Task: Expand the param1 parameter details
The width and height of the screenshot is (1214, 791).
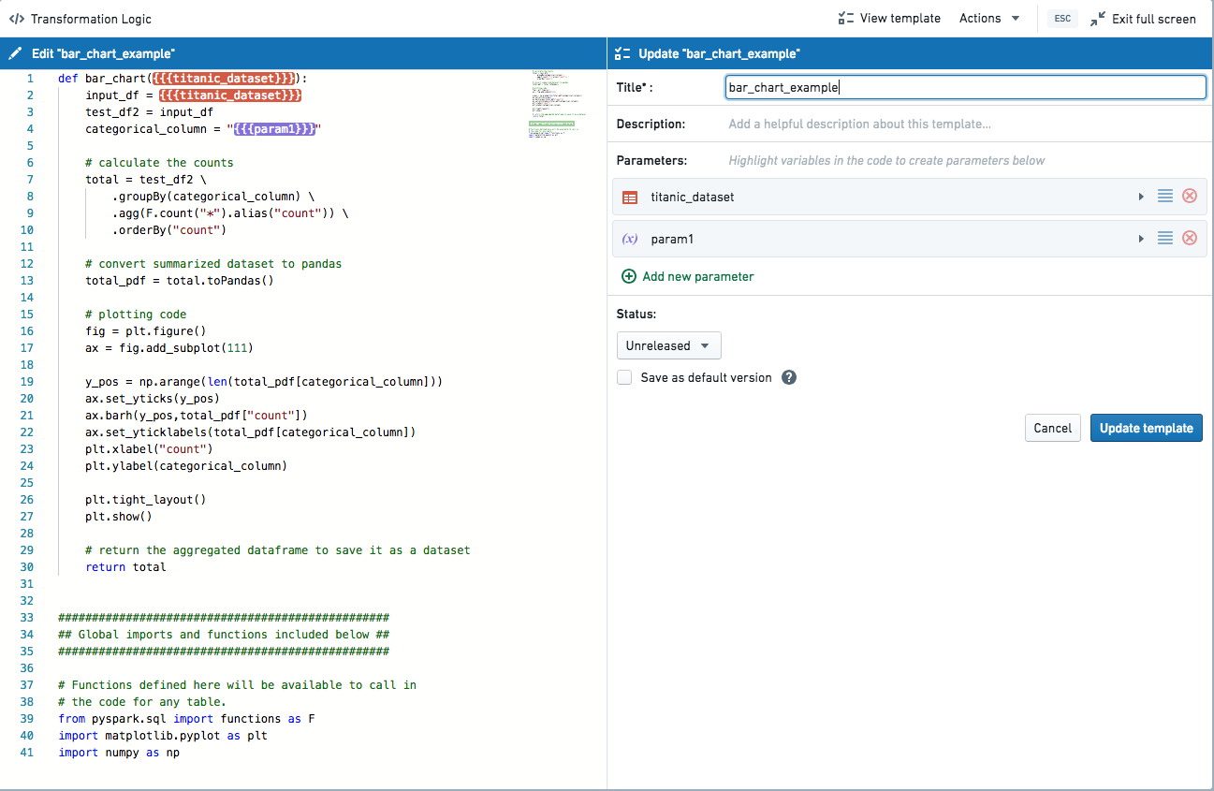Action: coord(1141,239)
